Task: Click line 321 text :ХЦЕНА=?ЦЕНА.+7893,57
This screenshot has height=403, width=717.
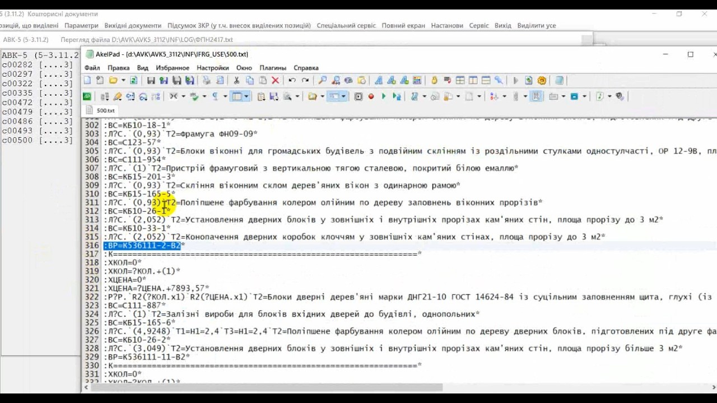Action: [156, 288]
